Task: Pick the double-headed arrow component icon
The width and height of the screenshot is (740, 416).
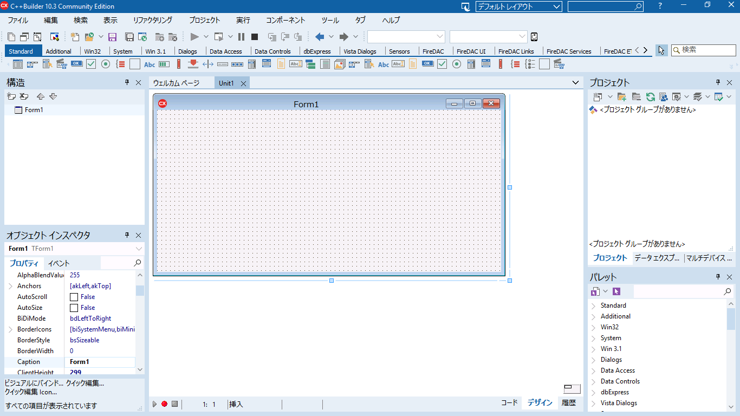Action: point(208,64)
